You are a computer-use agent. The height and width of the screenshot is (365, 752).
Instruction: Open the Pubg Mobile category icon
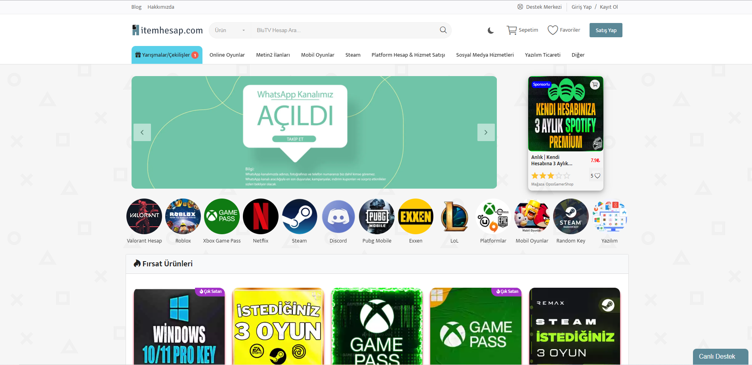tap(377, 216)
